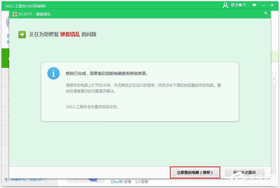Click 立即重启电脑（推荐） to restart now
The width and height of the screenshot is (280, 188).
[195, 173]
